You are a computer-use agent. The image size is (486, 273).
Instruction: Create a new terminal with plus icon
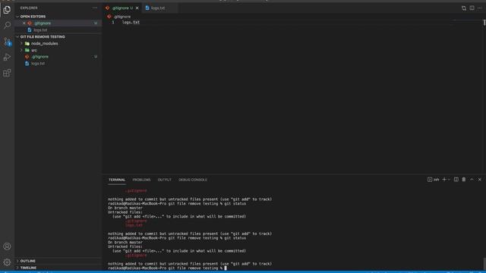pyautogui.click(x=444, y=180)
